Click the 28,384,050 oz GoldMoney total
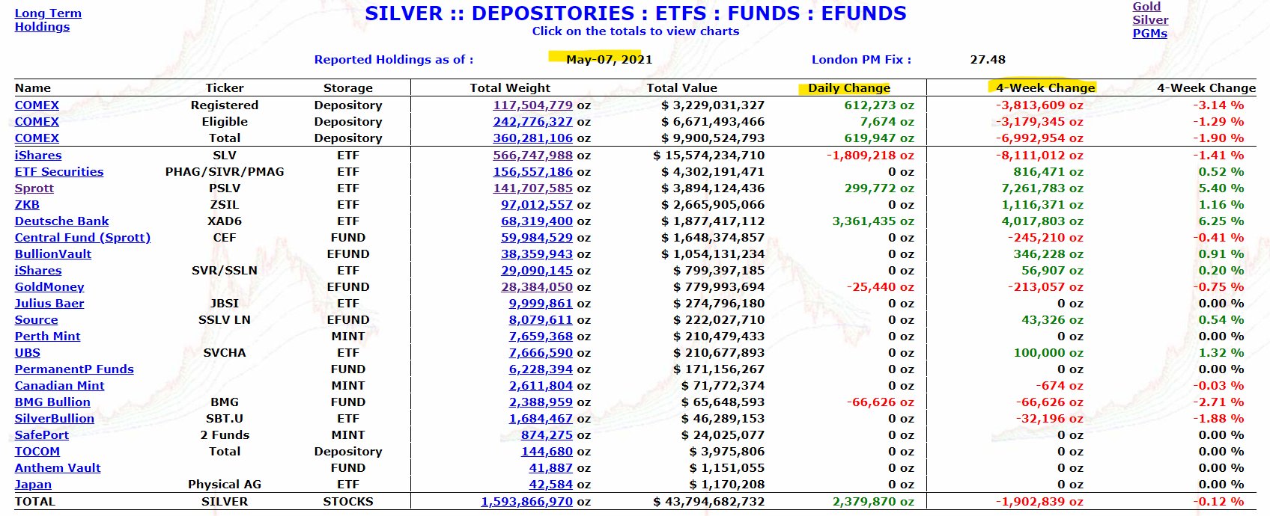1270x516 pixels. pyautogui.click(x=537, y=287)
